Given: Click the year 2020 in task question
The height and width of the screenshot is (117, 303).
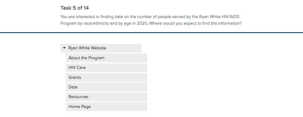Looking at the screenshot, I should click(x=142, y=23).
